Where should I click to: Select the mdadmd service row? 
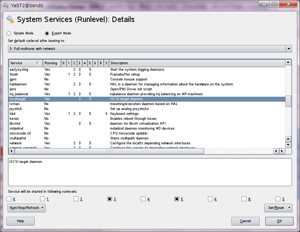pyautogui.click(x=147, y=128)
